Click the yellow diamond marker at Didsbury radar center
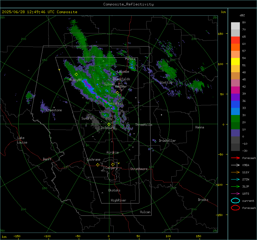257x240 pixels. (x=109, y=124)
